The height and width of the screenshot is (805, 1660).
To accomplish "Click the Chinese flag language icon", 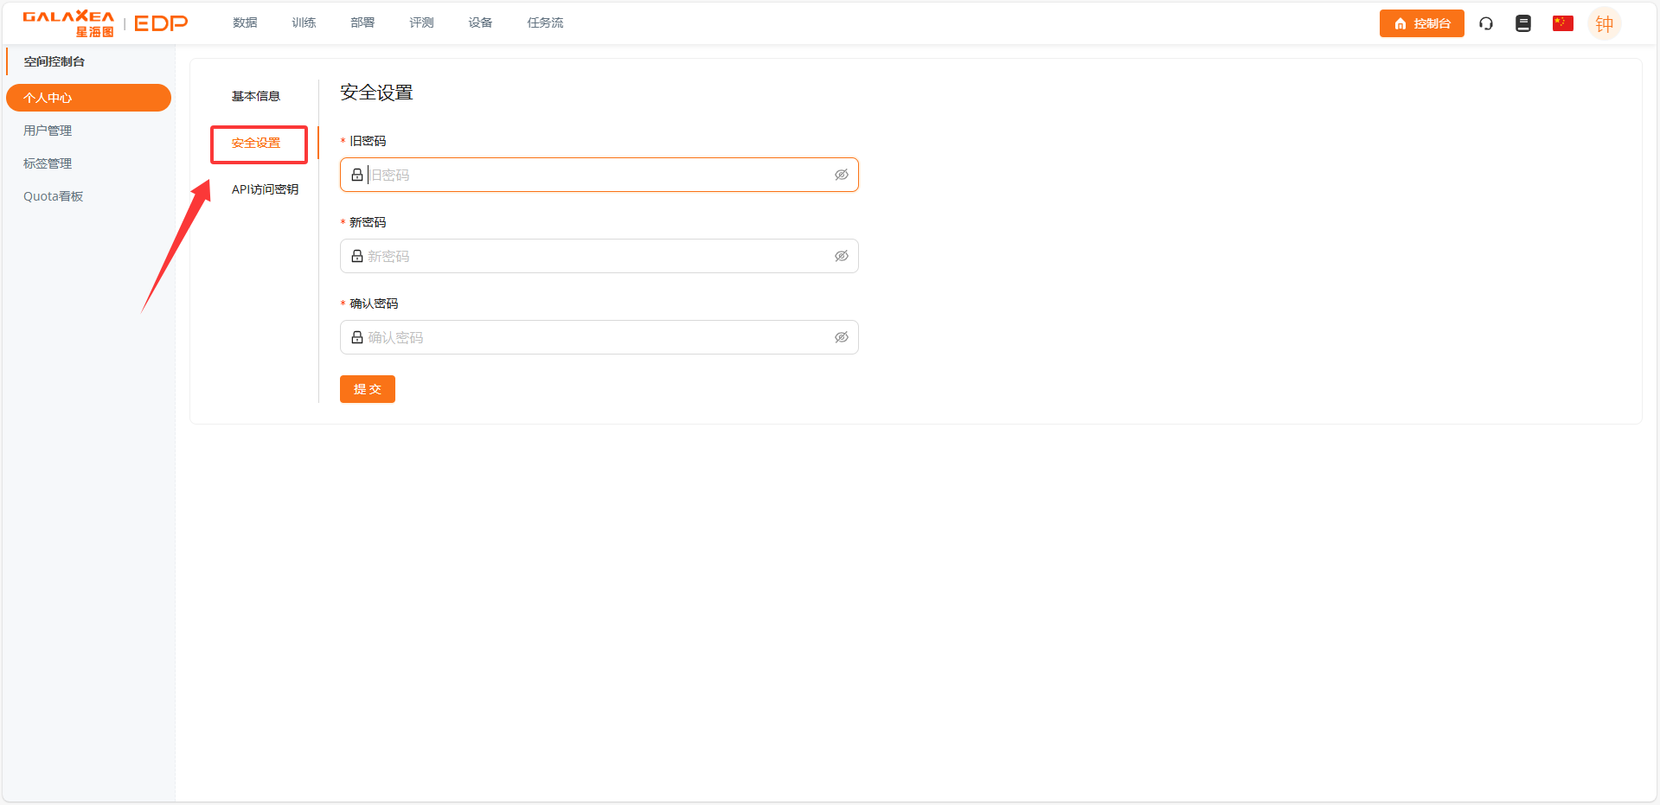I will tap(1562, 23).
